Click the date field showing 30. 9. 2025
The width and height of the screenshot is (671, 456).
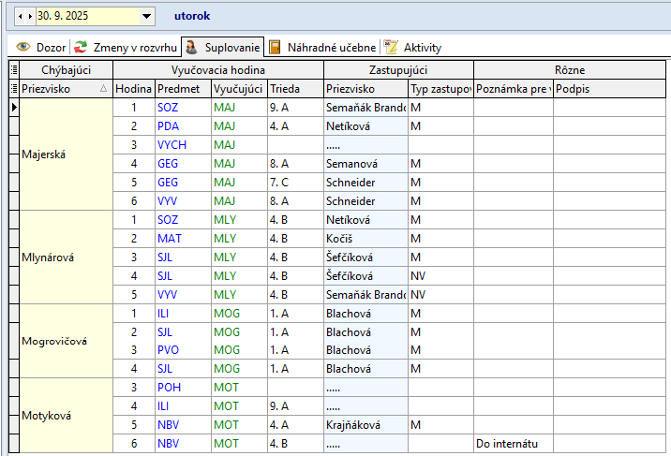click(x=86, y=16)
